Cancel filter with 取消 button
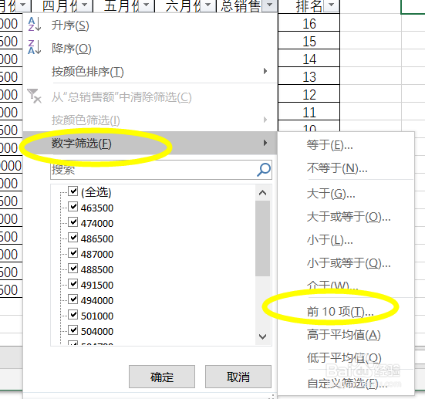Viewport: 425px width, 399px height. [238, 377]
